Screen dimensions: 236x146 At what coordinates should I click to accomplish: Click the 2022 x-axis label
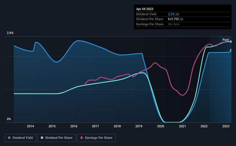click(x=204, y=126)
